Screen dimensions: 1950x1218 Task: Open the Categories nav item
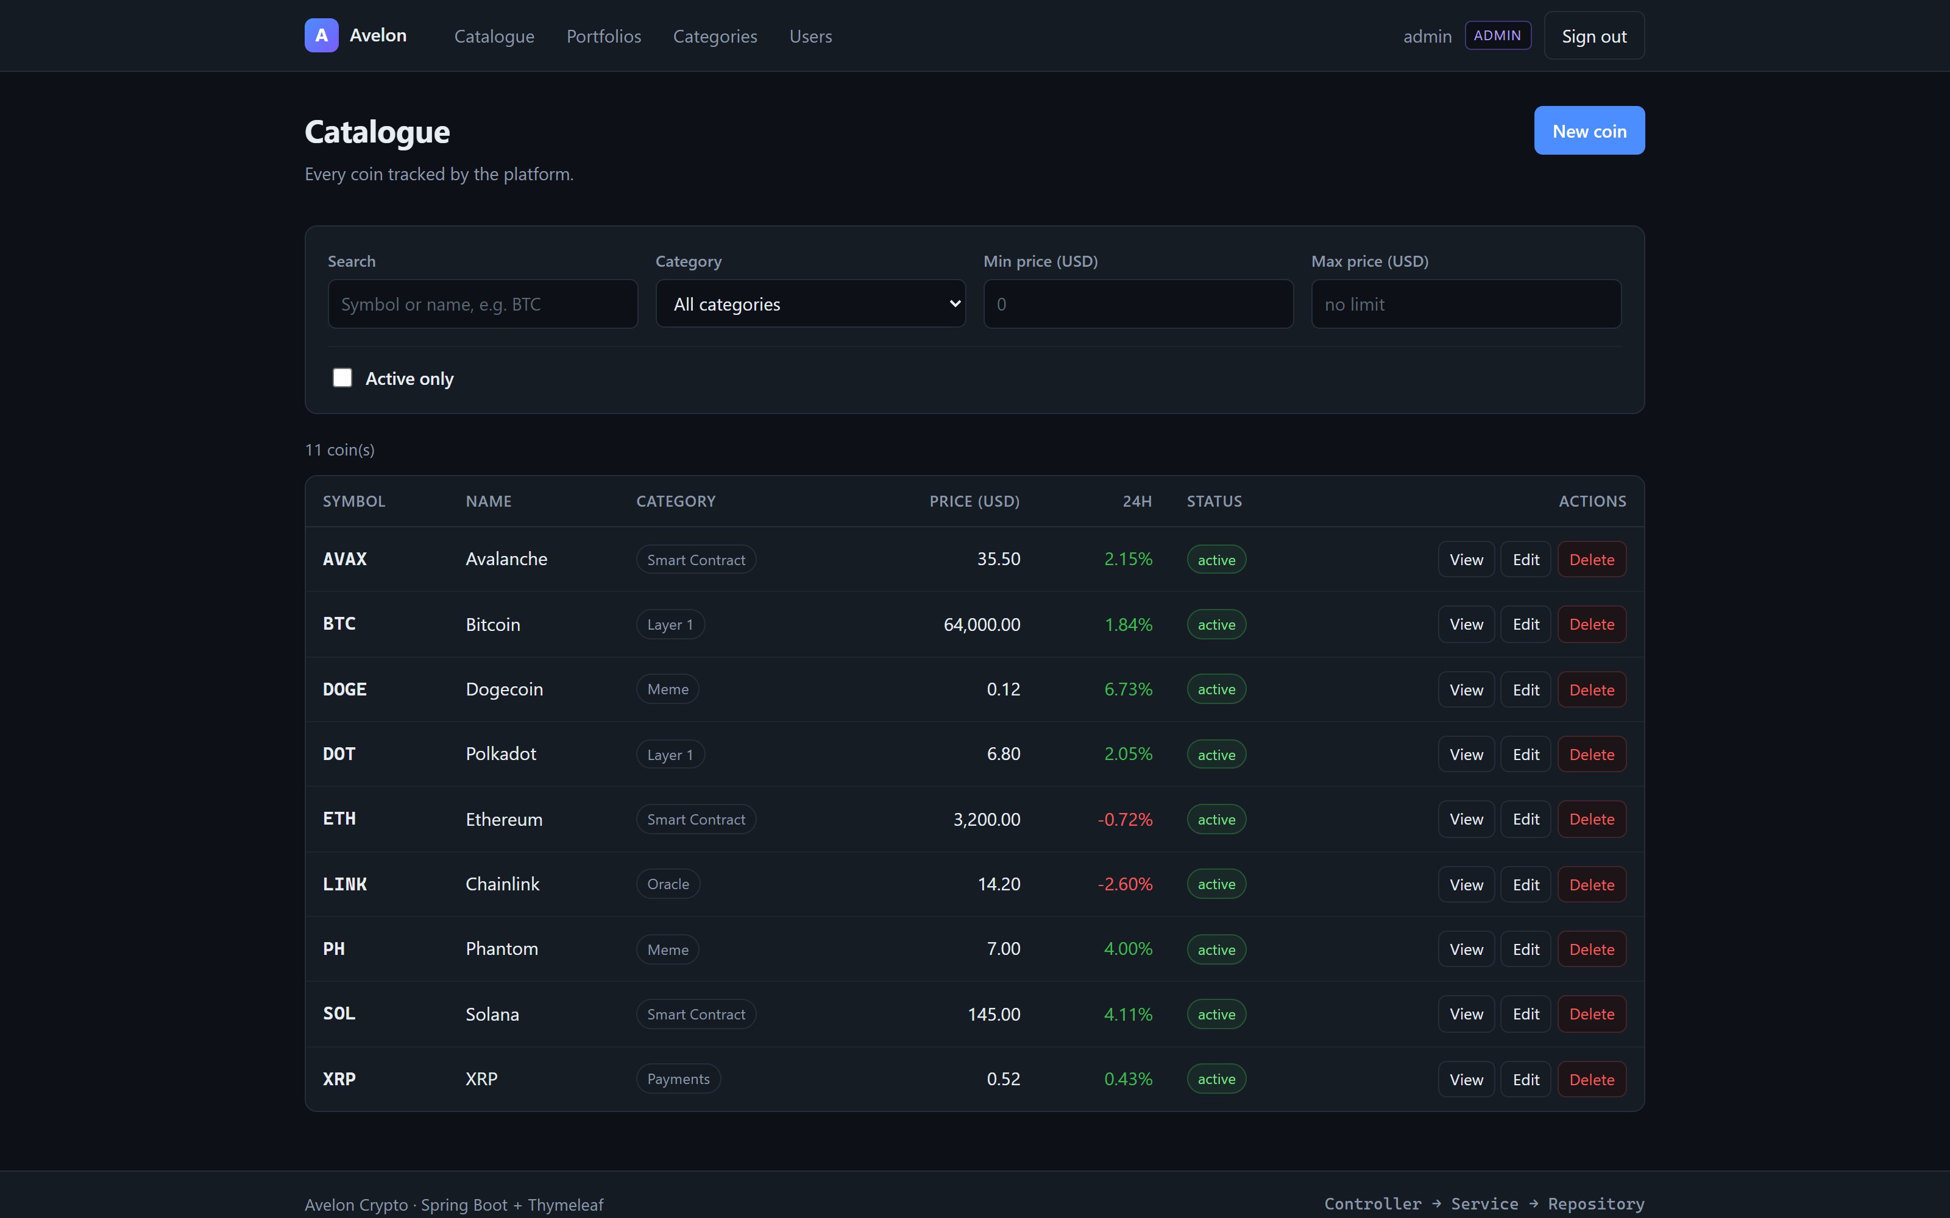(715, 37)
